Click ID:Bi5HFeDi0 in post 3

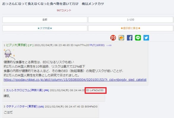click(x=89, y=106)
